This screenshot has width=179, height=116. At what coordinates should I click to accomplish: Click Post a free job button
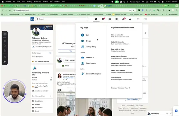pyautogui.click(x=132, y=99)
